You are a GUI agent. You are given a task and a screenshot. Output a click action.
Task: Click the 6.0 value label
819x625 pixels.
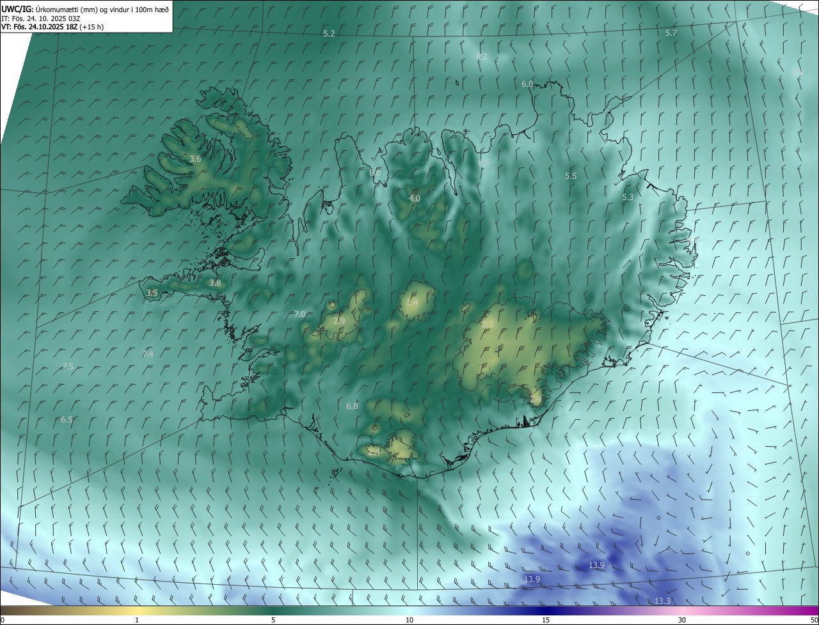(x=527, y=84)
